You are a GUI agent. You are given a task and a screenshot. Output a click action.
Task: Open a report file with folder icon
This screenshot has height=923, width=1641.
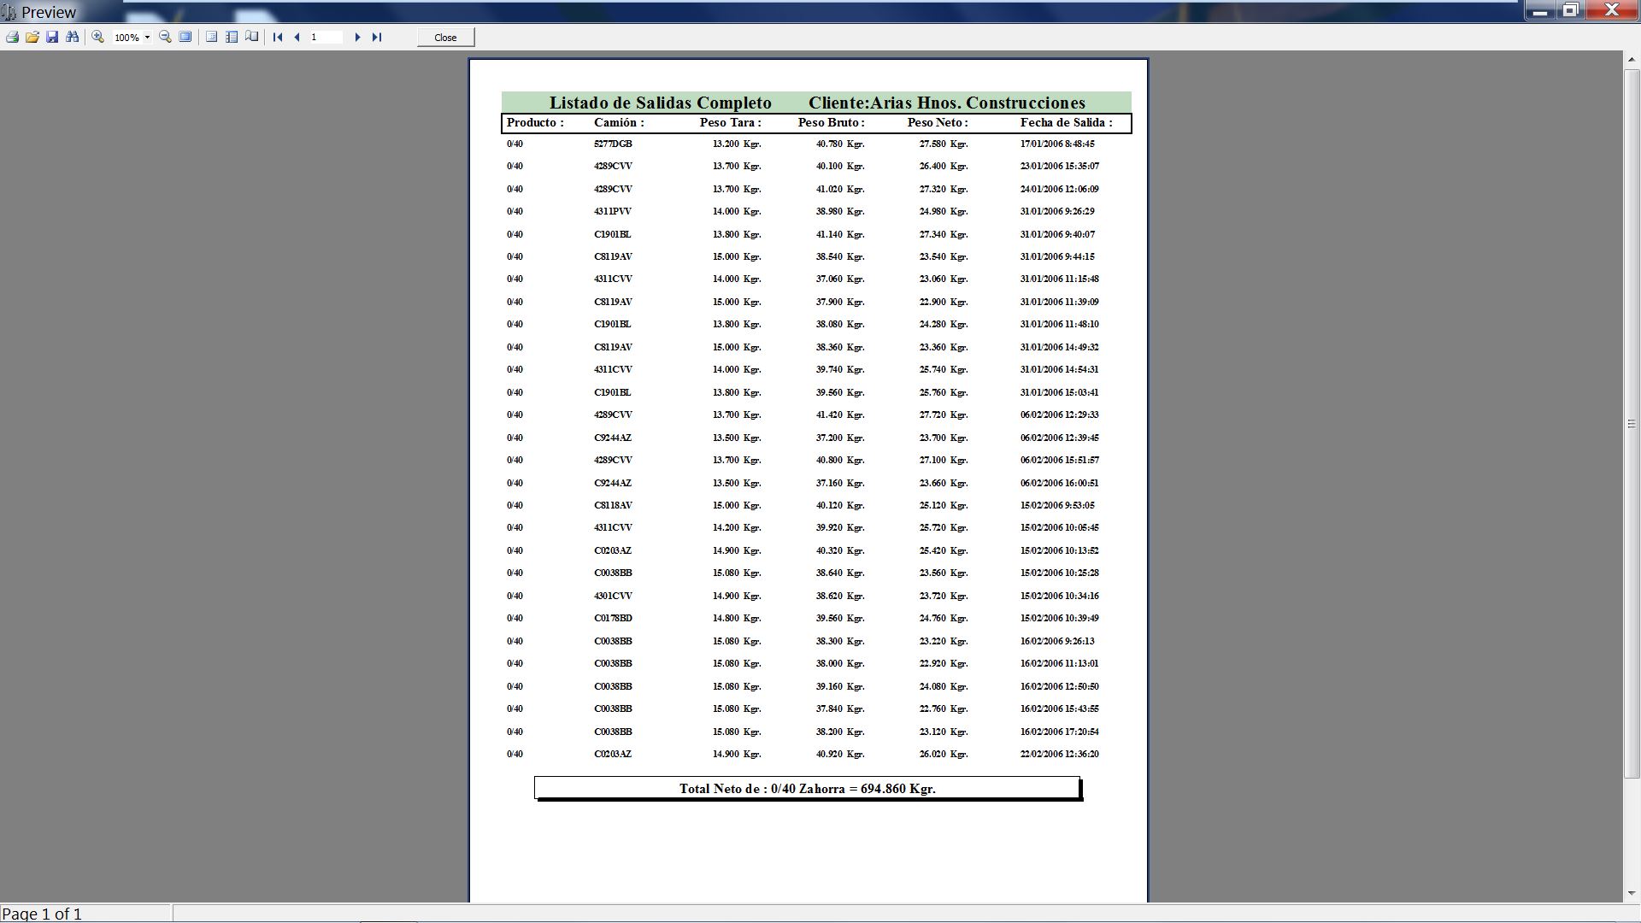pos(32,38)
